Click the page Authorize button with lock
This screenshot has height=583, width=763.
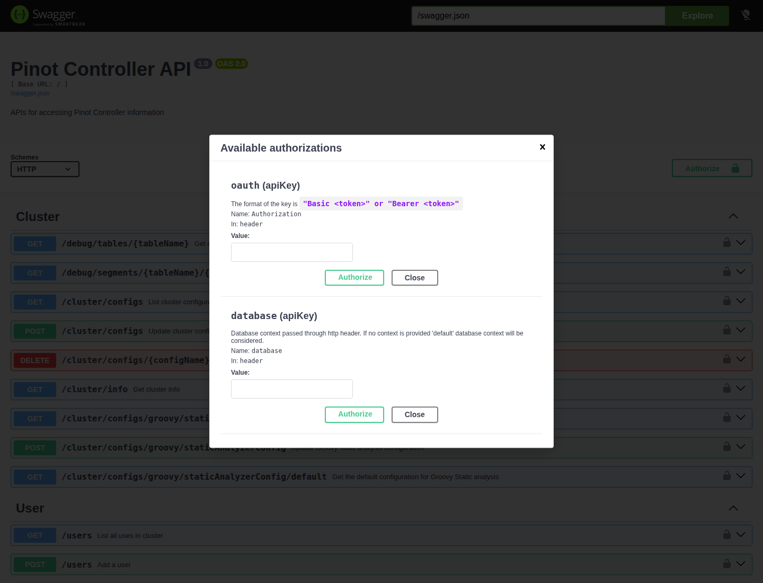click(712, 169)
